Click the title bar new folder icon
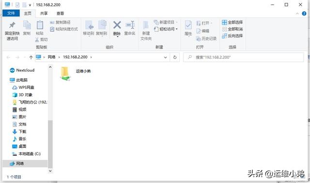This screenshot has height=183, width=310. coord(24,5)
